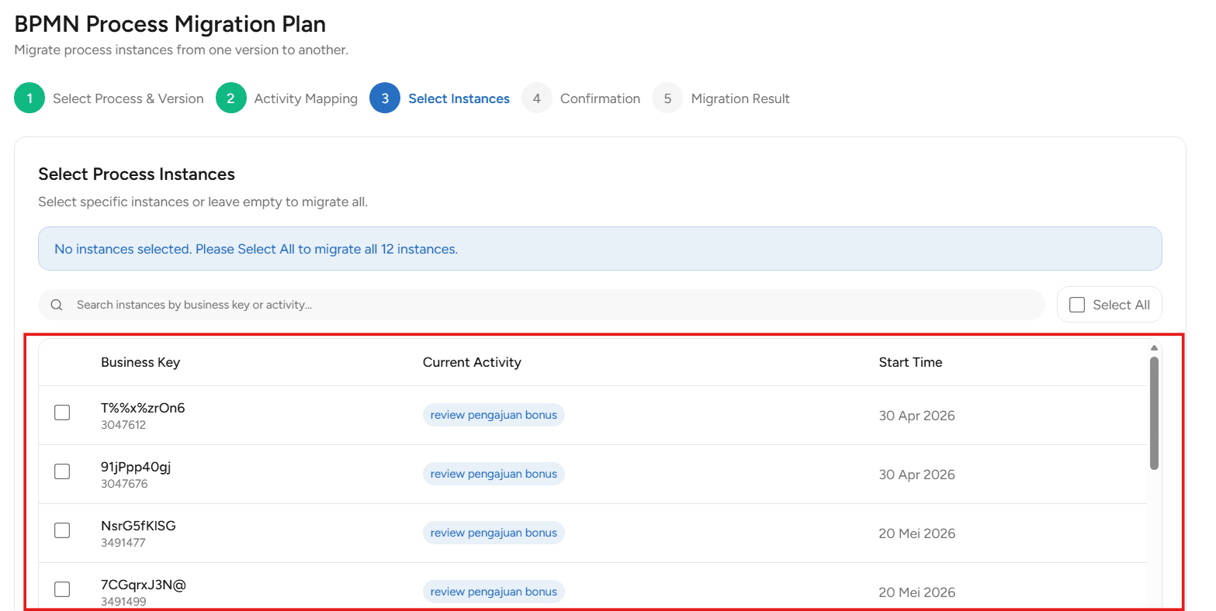The width and height of the screenshot is (1216, 611).
Task: Go to step 1 circle
Action: (29, 98)
